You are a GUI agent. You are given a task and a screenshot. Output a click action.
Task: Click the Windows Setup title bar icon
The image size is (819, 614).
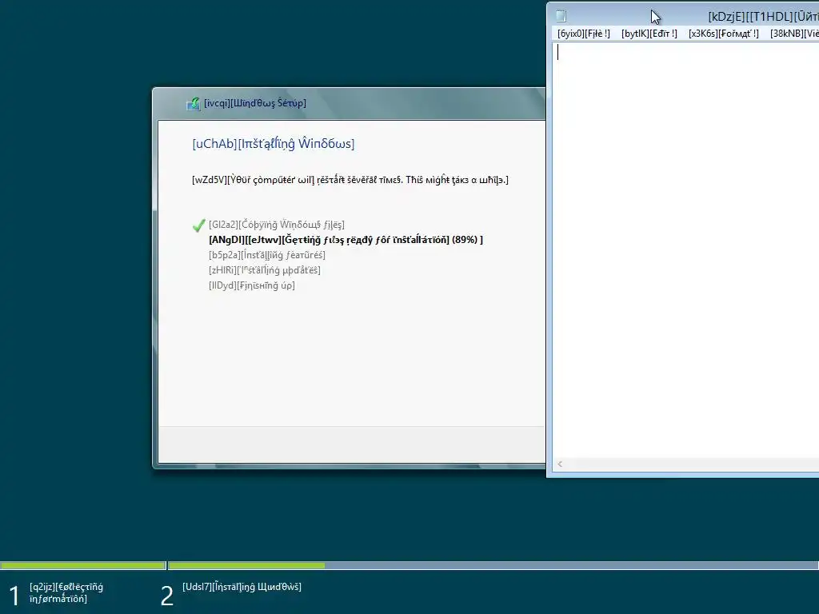[194, 103]
